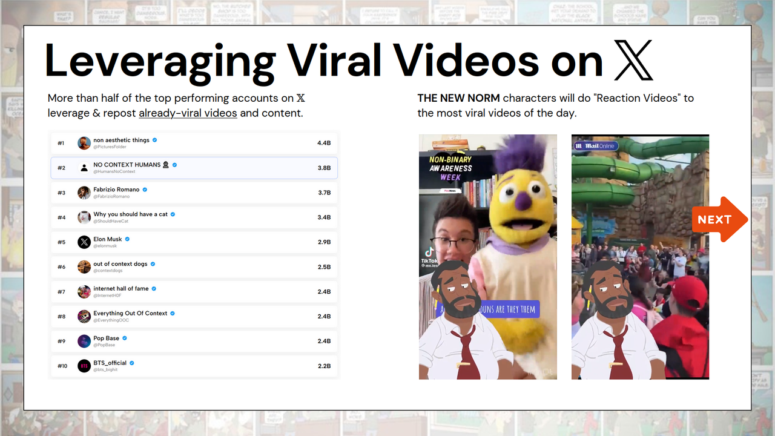The width and height of the screenshot is (775, 436).
Task: Click the Why you should have a cat avatar
Action: point(84,217)
